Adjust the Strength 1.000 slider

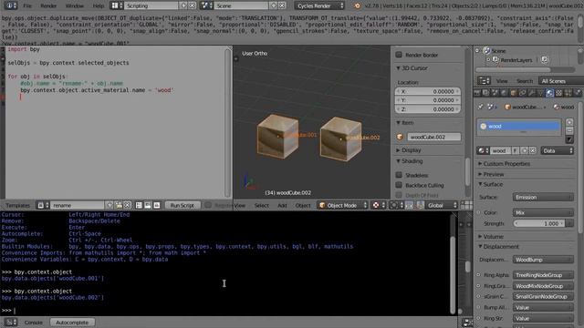pyautogui.click(x=539, y=223)
